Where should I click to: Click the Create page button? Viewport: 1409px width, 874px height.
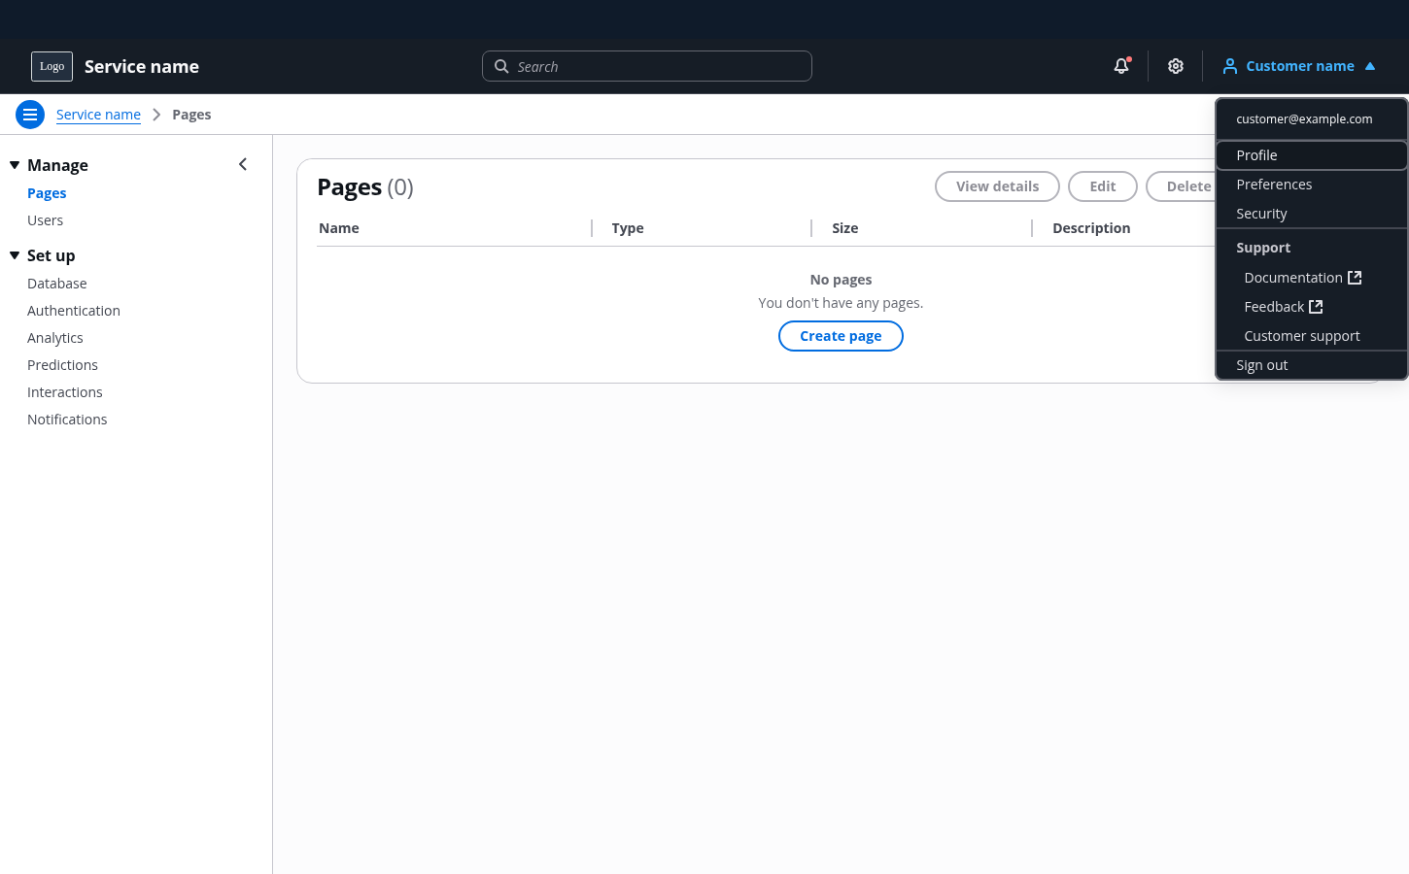point(841,336)
